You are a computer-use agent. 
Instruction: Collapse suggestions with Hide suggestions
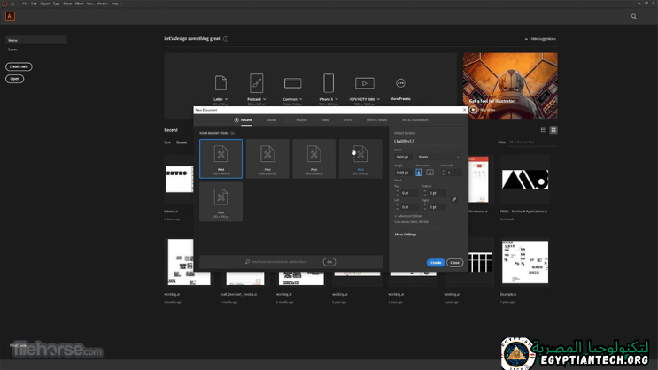click(x=540, y=39)
